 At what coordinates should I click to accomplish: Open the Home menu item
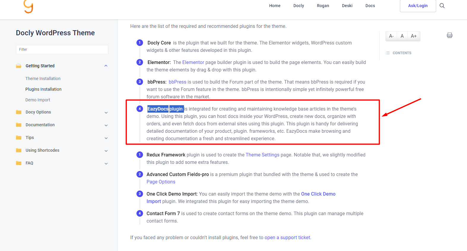click(275, 6)
